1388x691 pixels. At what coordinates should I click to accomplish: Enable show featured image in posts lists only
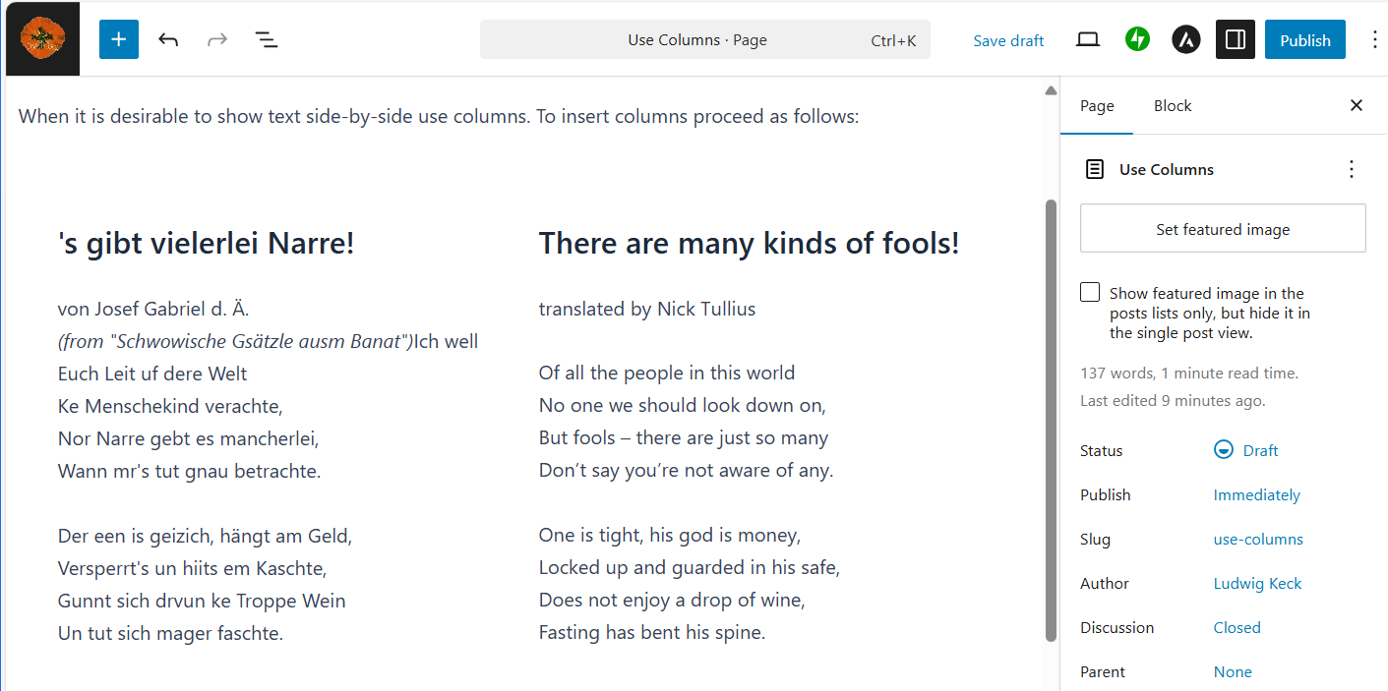pos(1090,292)
